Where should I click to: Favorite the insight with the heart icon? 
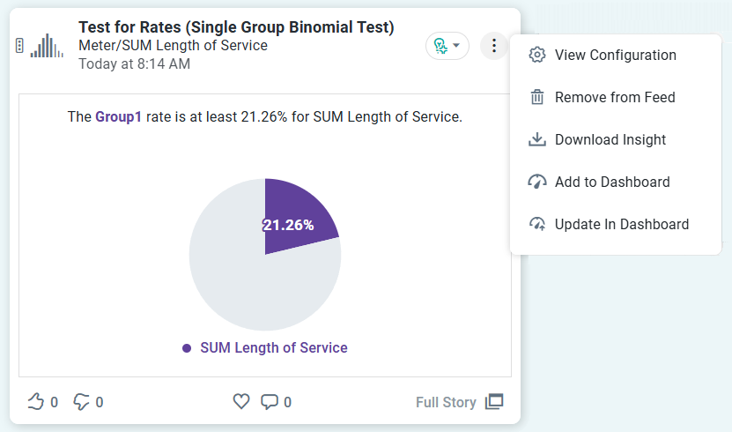point(241,402)
